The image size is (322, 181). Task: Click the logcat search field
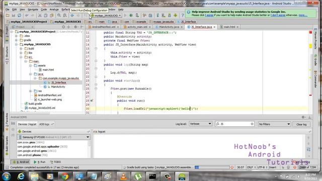point(234,124)
